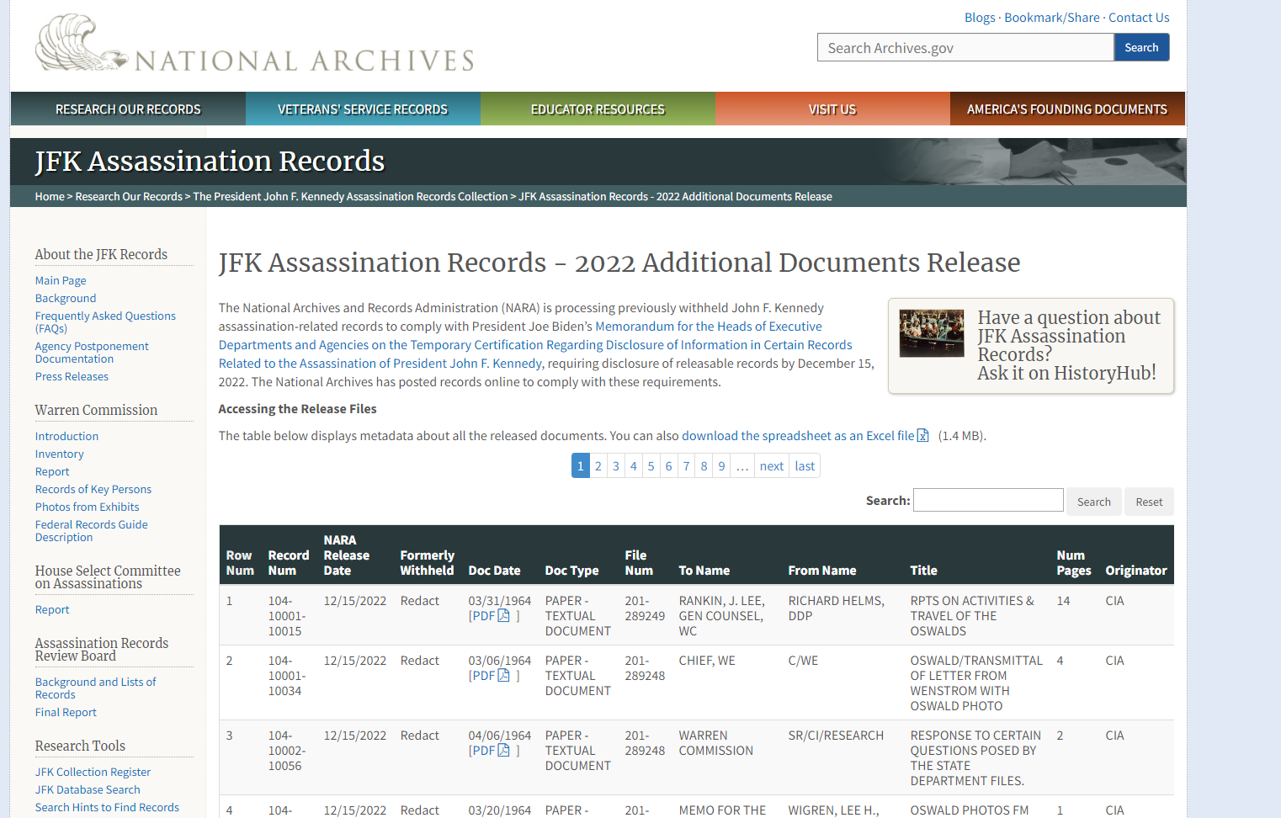This screenshot has height=818, width=1281.
Task: Go to page 3 of results
Action: point(616,466)
